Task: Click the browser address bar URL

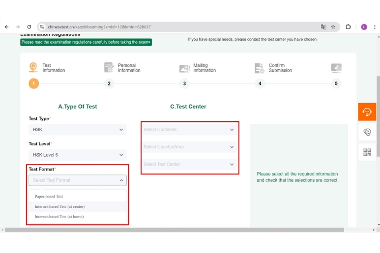Action: [99, 27]
